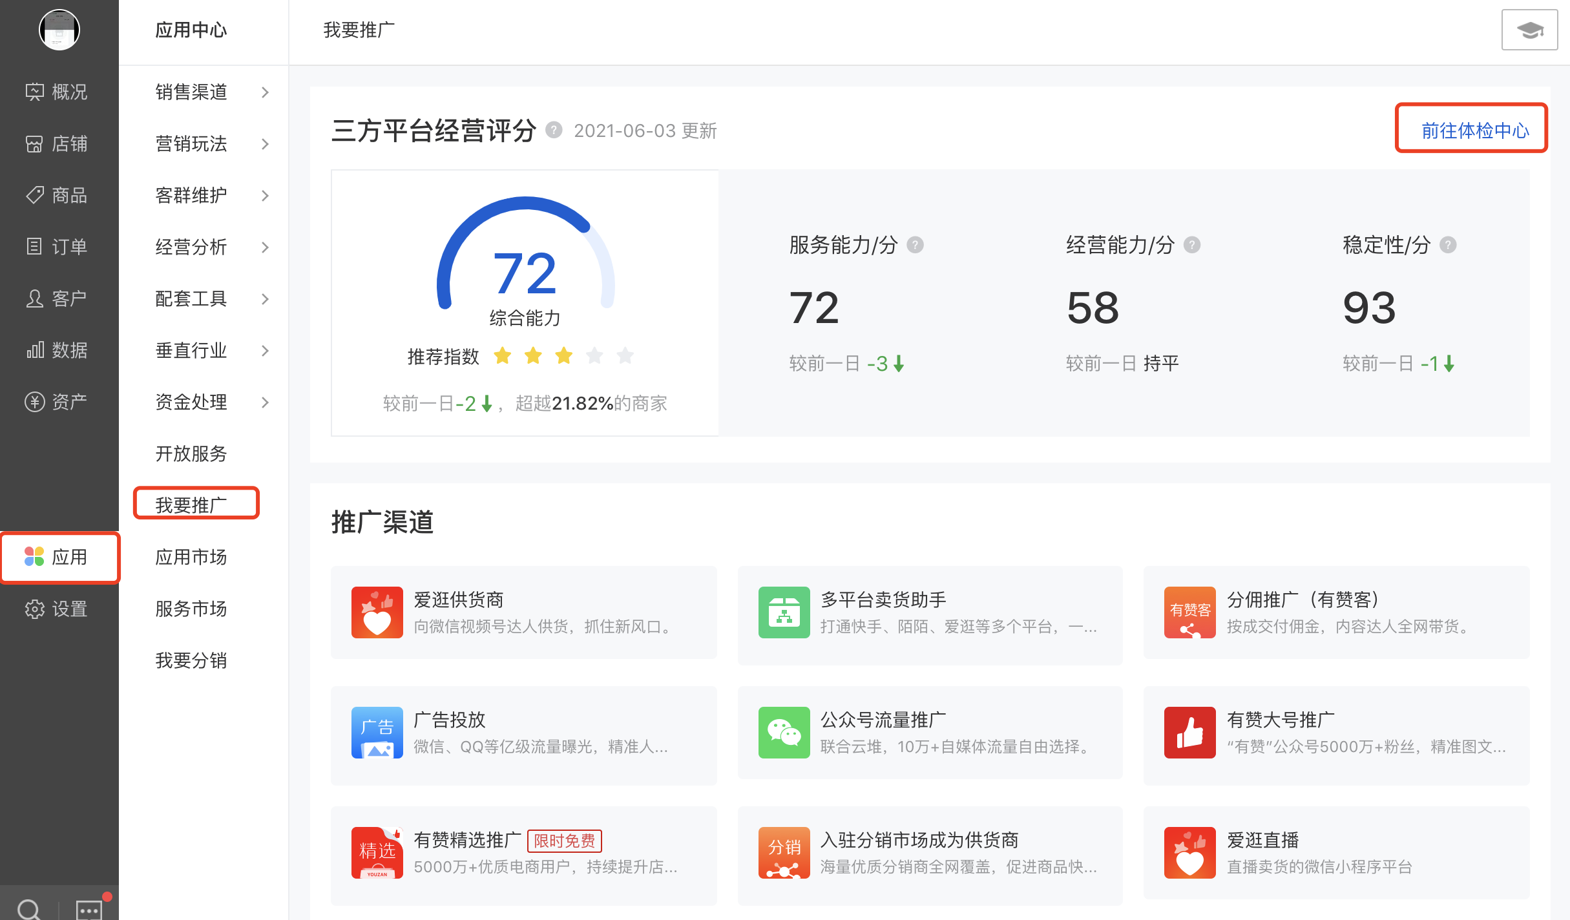Click the 有赞客 orange icon

pos(1190,612)
